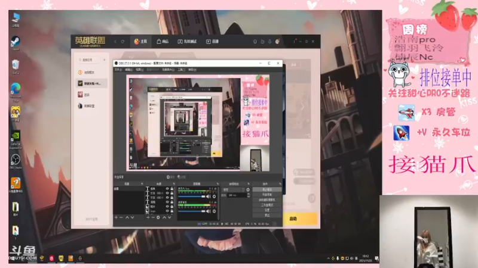The image size is (478, 268).
Task: Open the OBS Studio desktop shortcut
Action: click(16, 161)
